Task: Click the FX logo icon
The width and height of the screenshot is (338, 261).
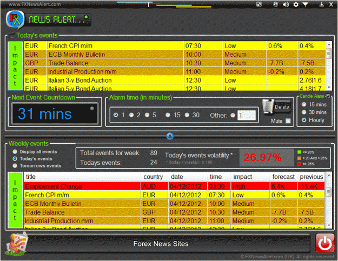Action: [x=15, y=19]
